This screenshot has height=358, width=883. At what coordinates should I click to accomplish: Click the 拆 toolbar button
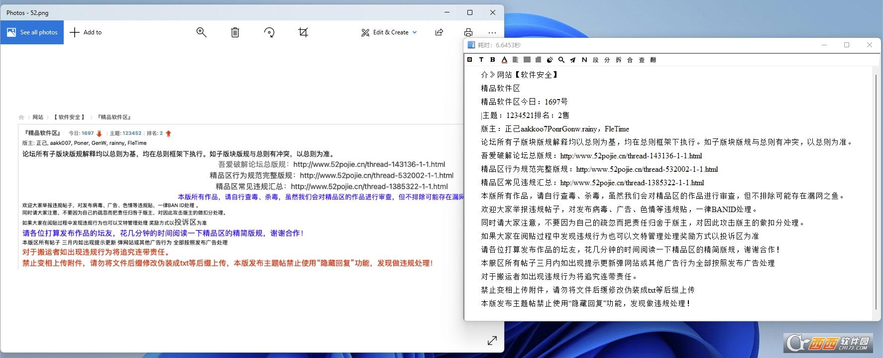pyautogui.click(x=618, y=60)
